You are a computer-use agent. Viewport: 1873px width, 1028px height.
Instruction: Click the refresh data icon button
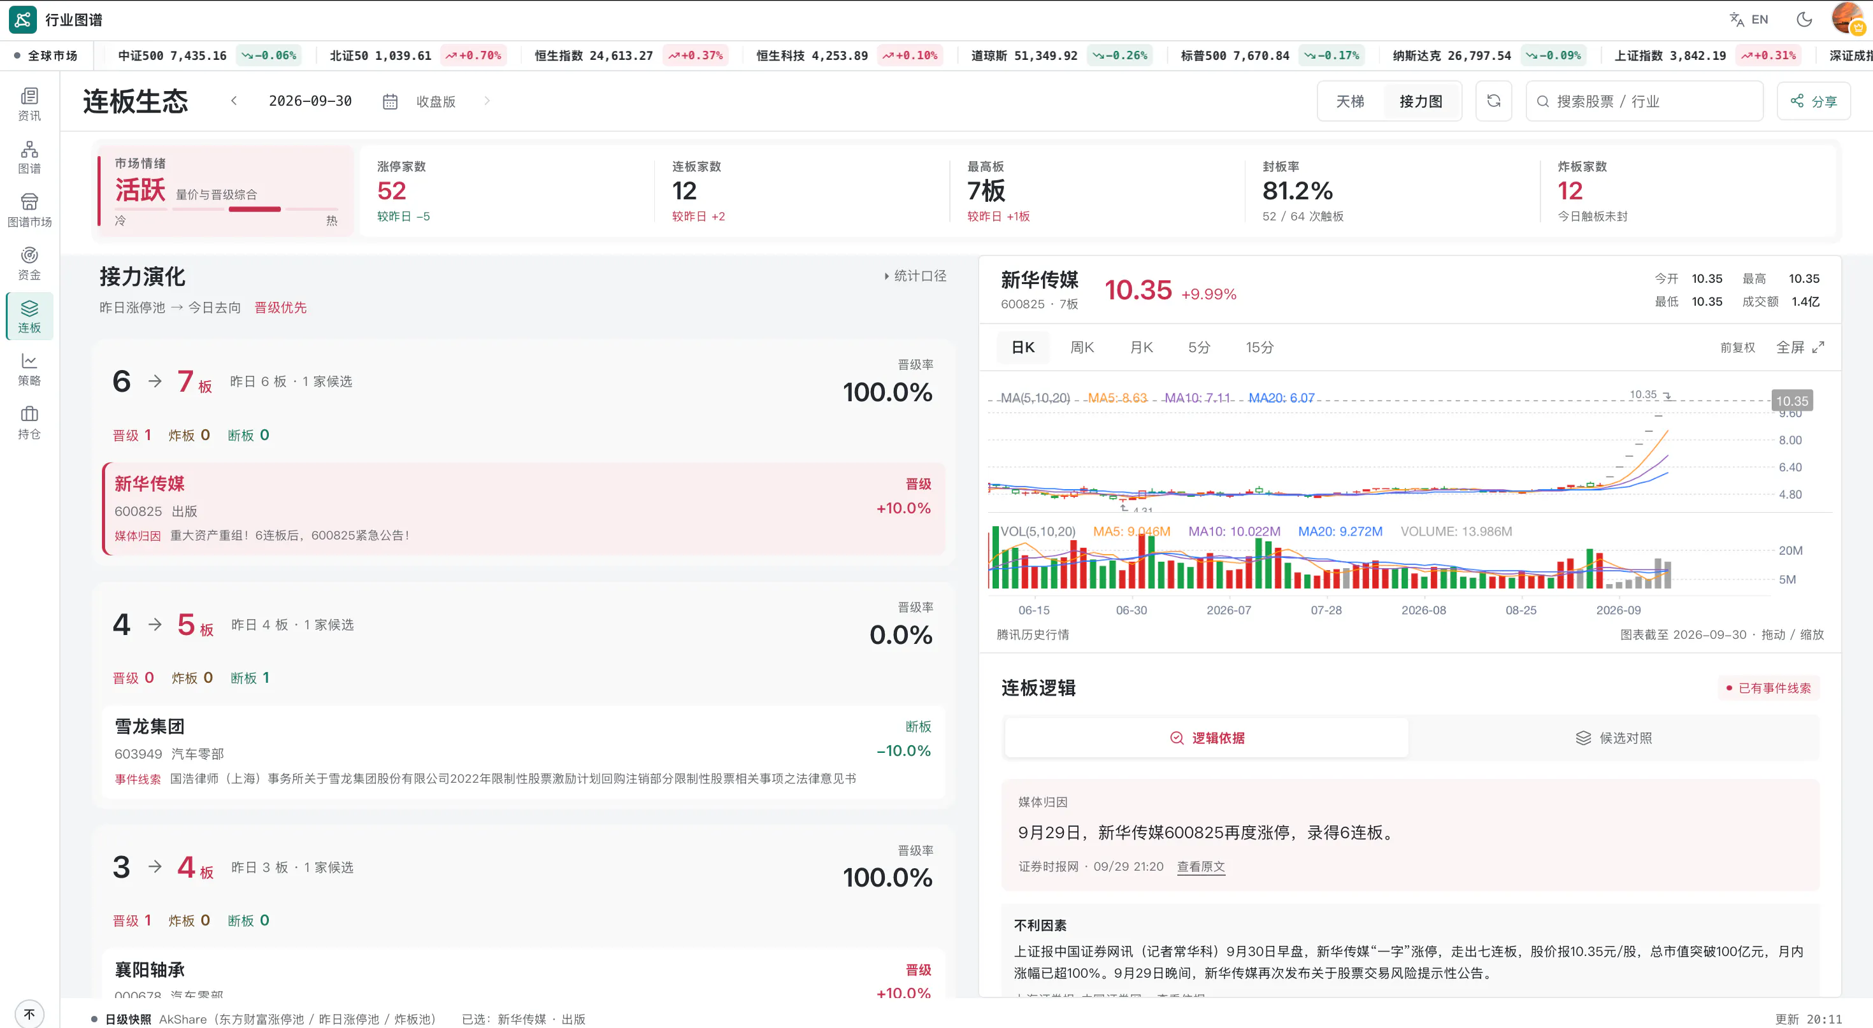coord(1493,101)
